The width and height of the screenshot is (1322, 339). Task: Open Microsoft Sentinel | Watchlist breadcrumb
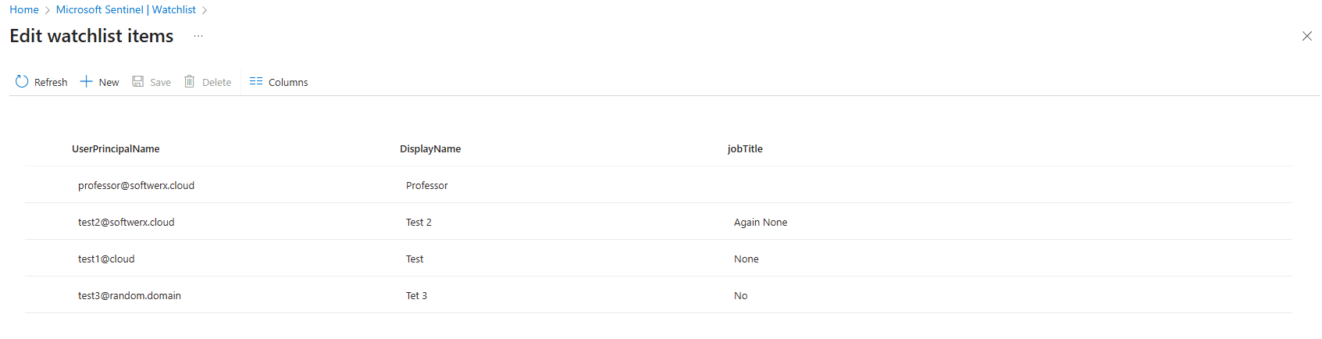126,9
